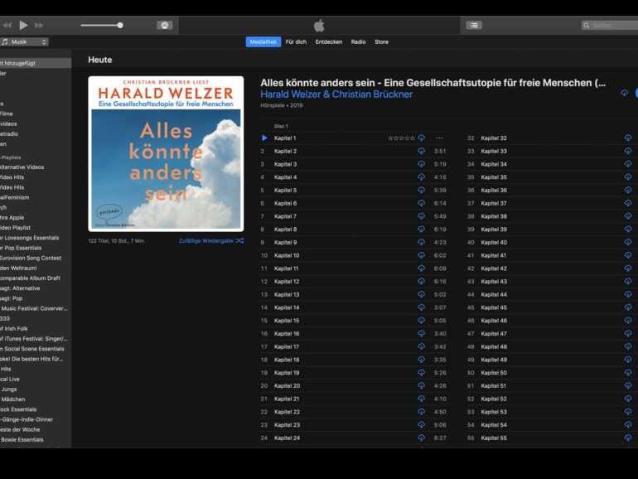Download Kapitel 7 cloud icon

point(422,216)
